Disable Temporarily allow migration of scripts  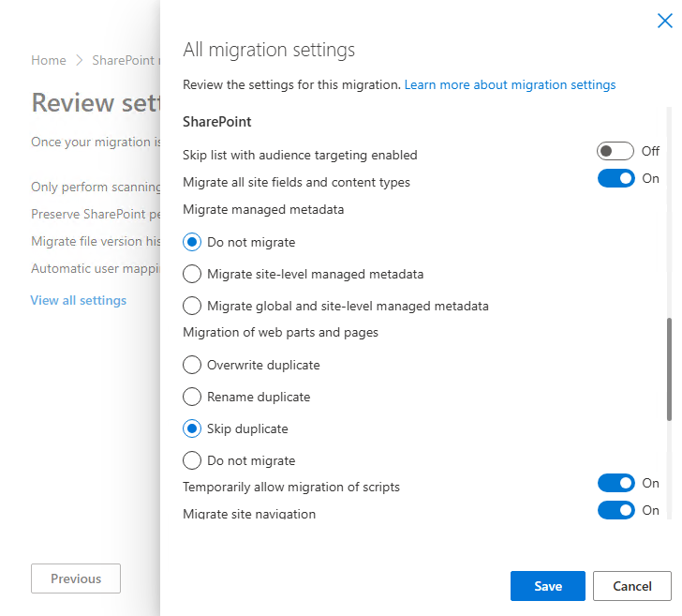coord(615,483)
